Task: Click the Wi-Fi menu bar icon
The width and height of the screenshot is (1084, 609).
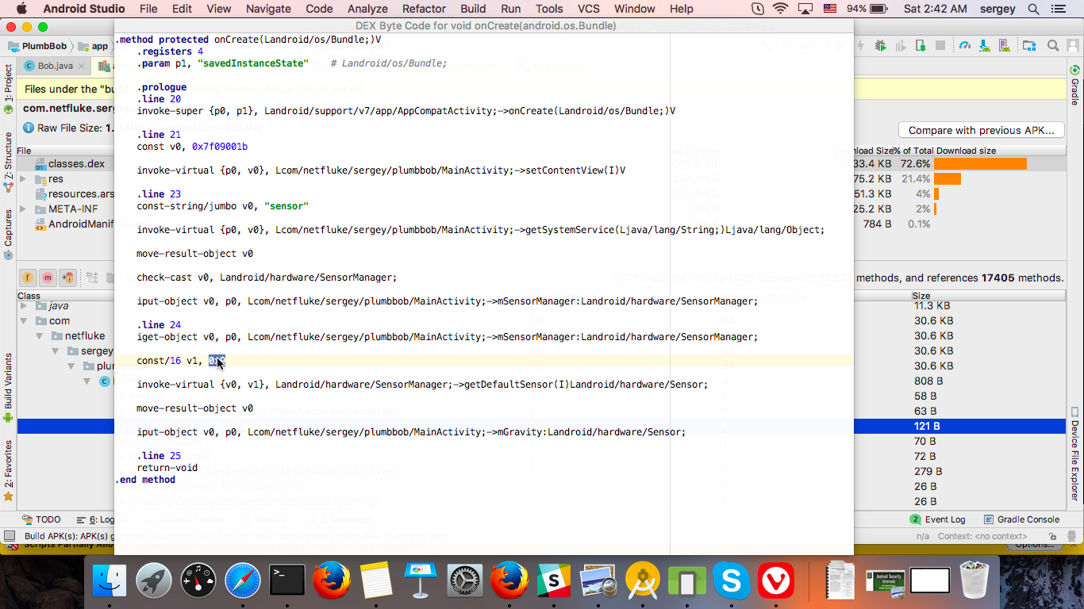Action: 781,9
